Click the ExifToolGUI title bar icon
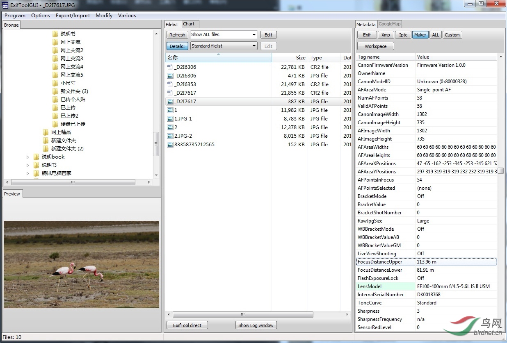Image resolution: width=507 pixels, height=343 pixels. 5,5
